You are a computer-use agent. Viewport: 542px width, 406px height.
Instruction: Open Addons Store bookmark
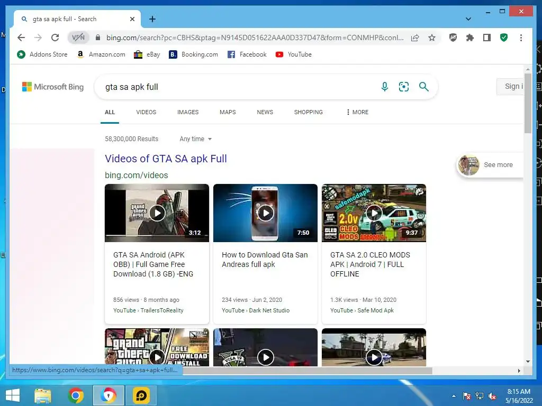tap(42, 54)
